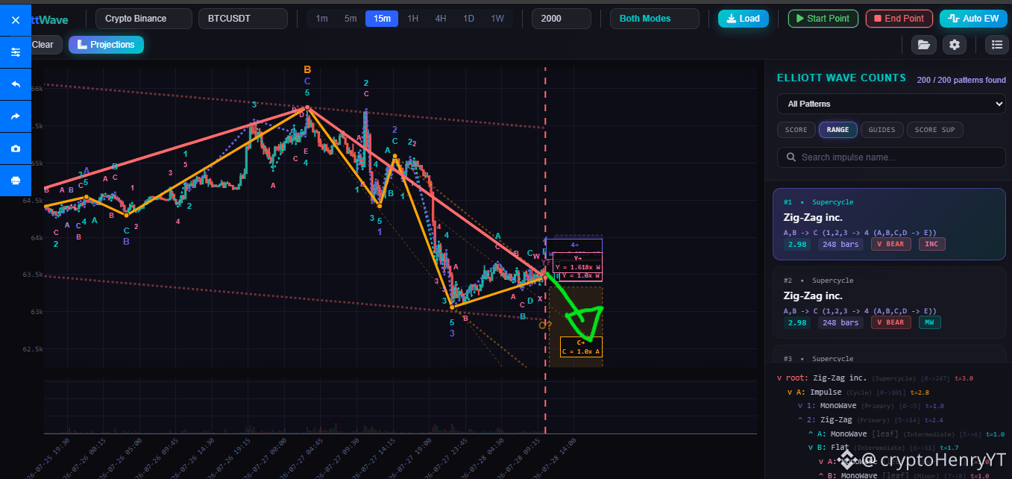Screen dimensions: 1012x479
Task: Click the search magnifier icon
Action: [x=790, y=157]
